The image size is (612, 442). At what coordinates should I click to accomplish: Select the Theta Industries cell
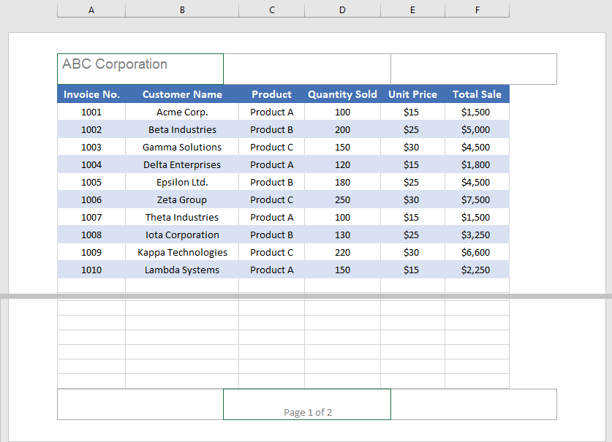[x=182, y=217]
